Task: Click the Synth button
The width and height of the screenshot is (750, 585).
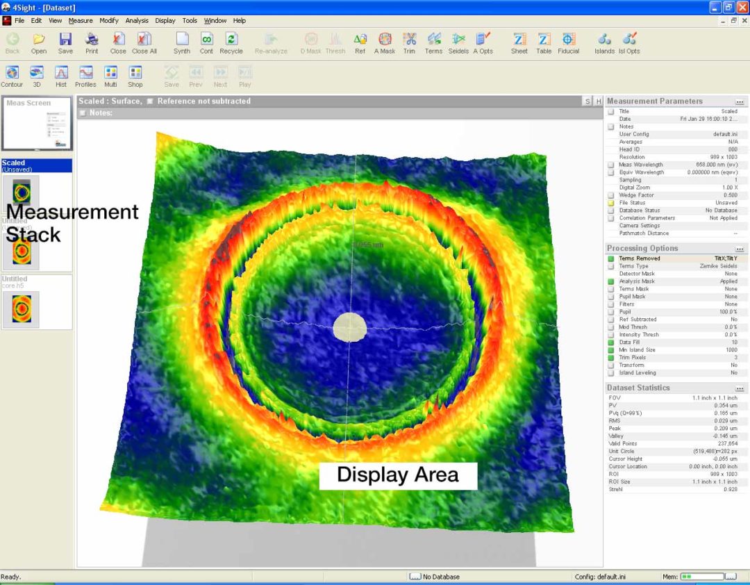Action: pos(182,42)
